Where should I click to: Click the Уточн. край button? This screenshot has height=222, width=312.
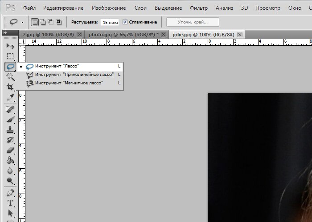[193, 22]
